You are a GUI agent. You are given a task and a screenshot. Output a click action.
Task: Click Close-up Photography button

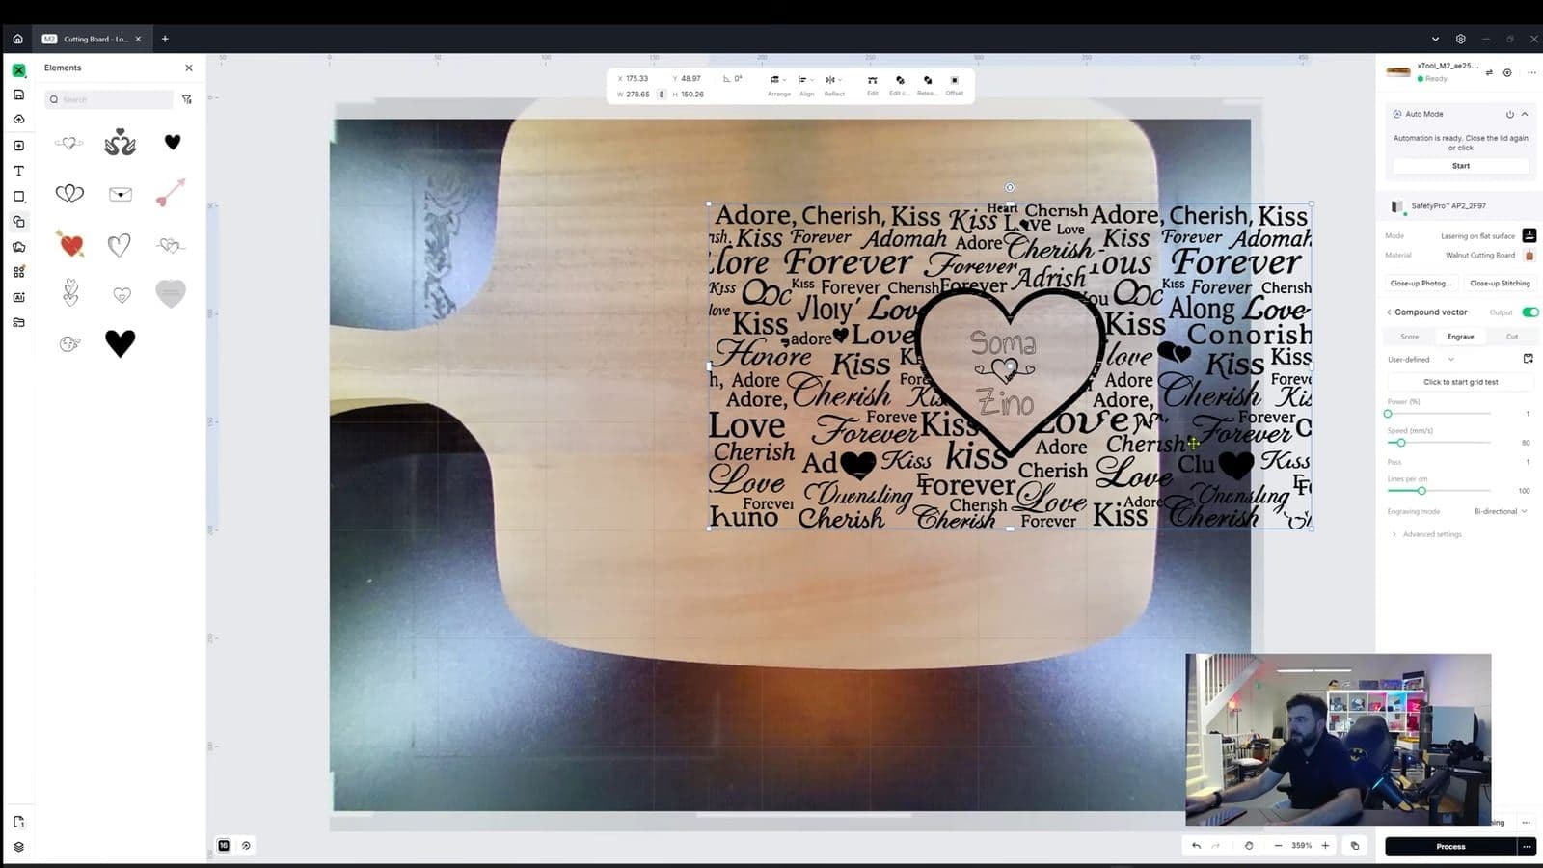[1420, 284]
